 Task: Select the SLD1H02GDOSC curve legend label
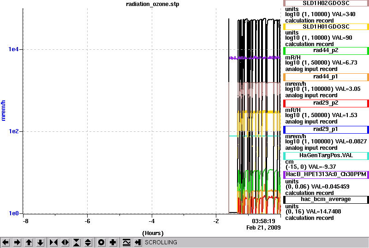click(326, 3)
